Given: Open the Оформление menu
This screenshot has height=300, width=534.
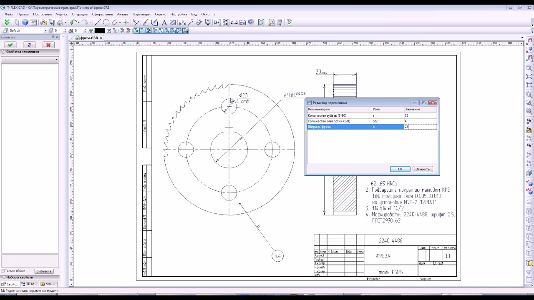Looking at the screenshot, I should point(102,14).
